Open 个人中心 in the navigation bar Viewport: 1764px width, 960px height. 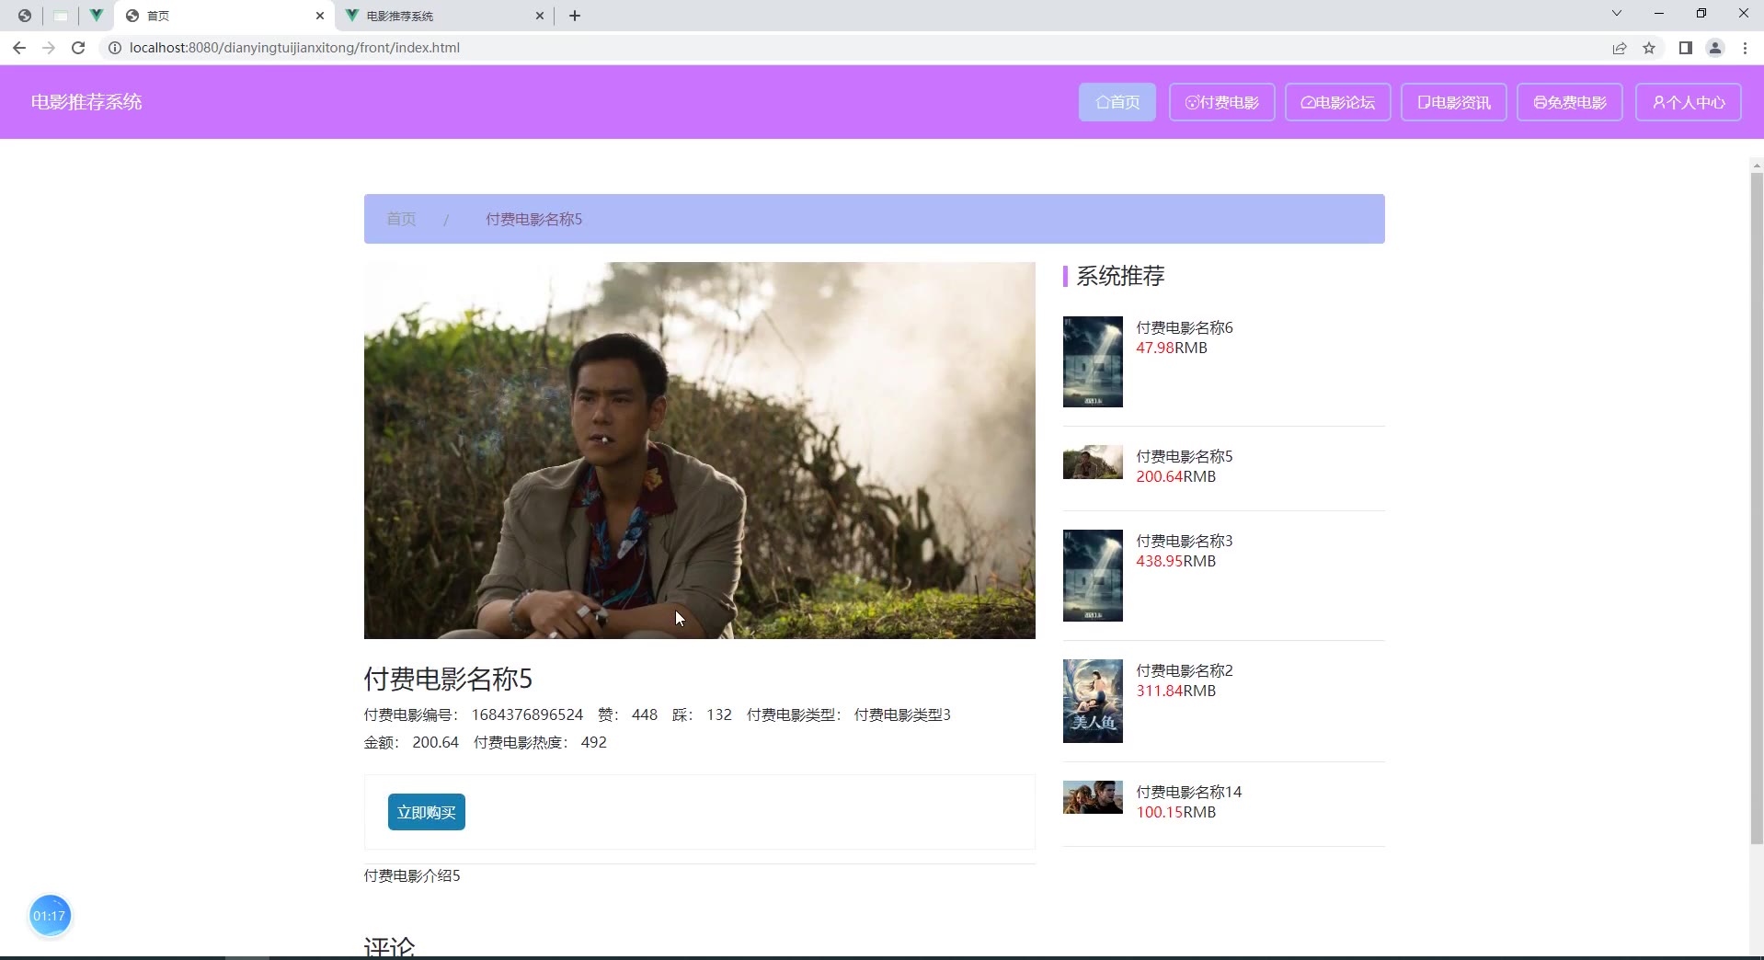pos(1689,102)
